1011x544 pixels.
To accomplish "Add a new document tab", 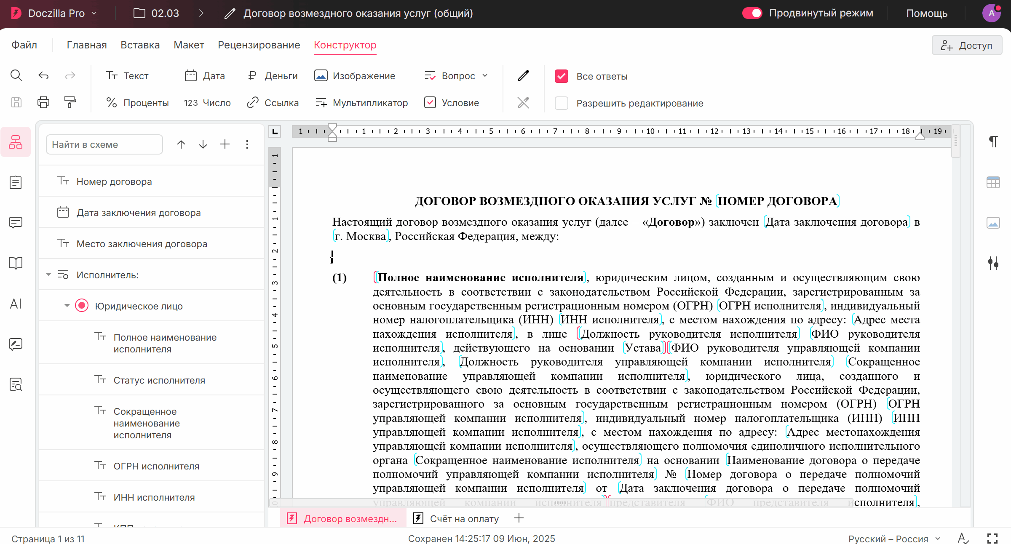I will 519,518.
